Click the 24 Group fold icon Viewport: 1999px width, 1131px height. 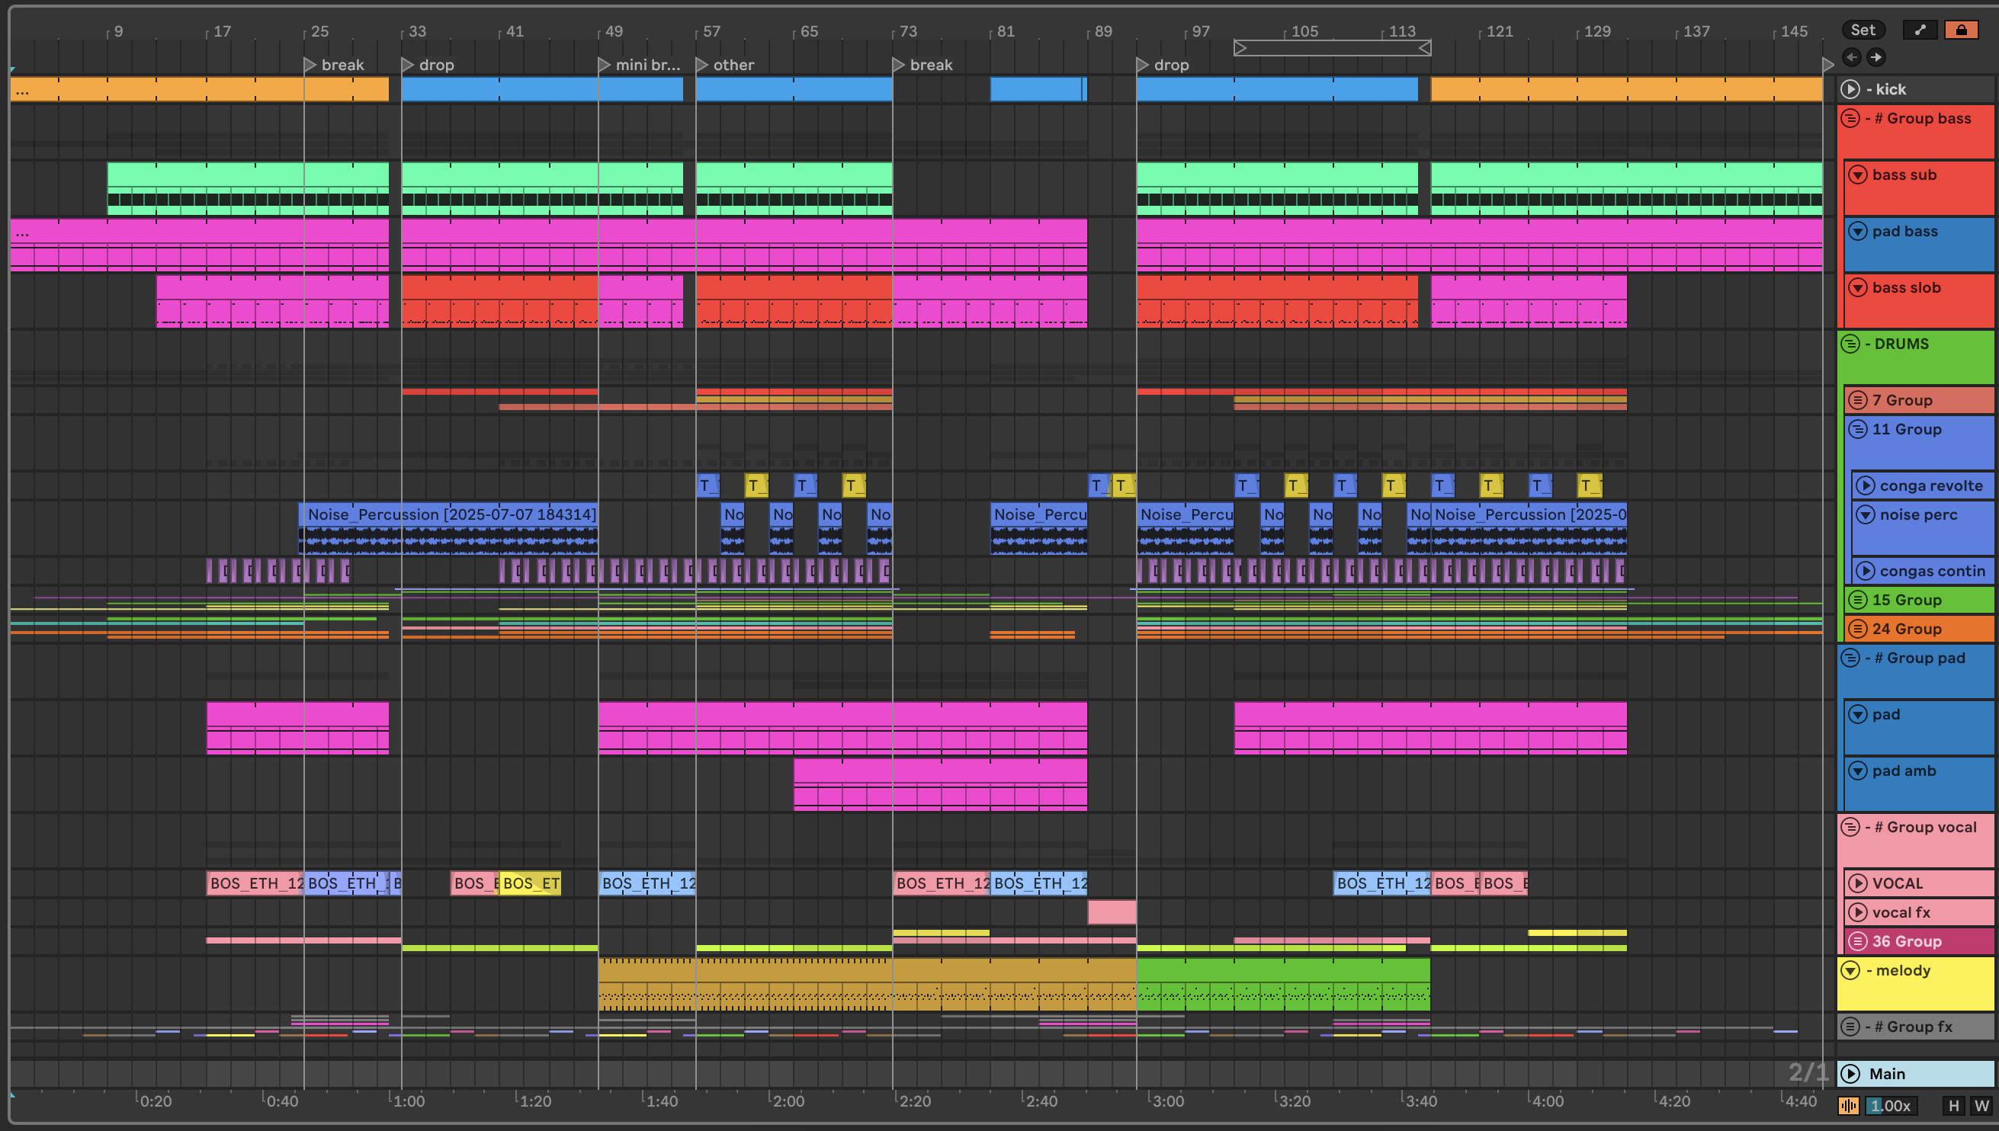click(1858, 629)
